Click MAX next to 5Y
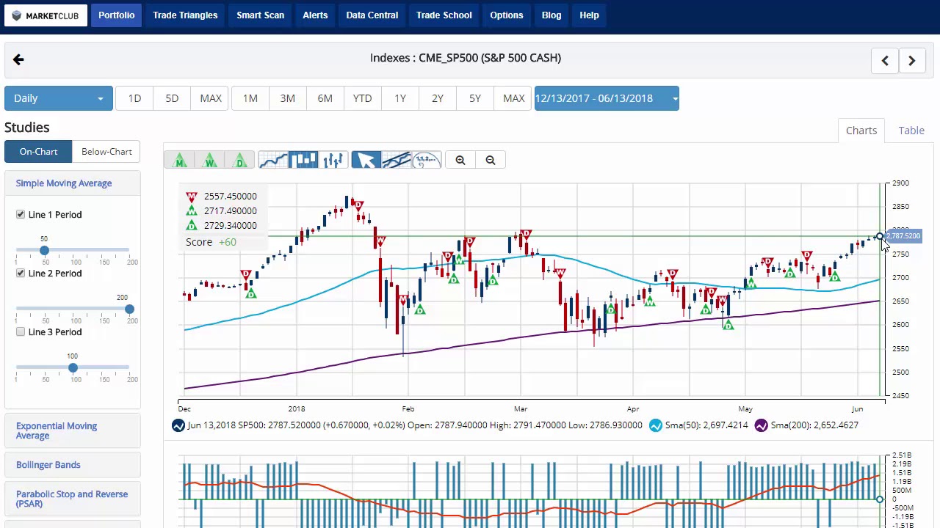 click(514, 98)
